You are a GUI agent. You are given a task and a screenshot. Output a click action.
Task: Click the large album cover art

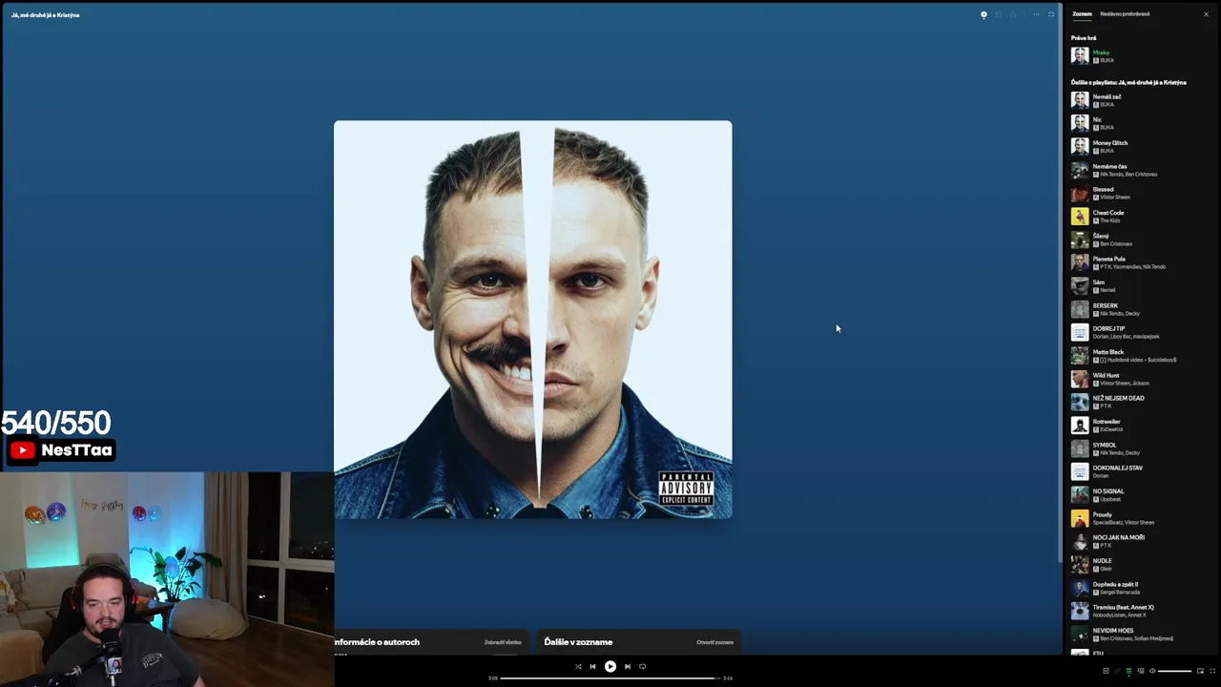pos(533,320)
